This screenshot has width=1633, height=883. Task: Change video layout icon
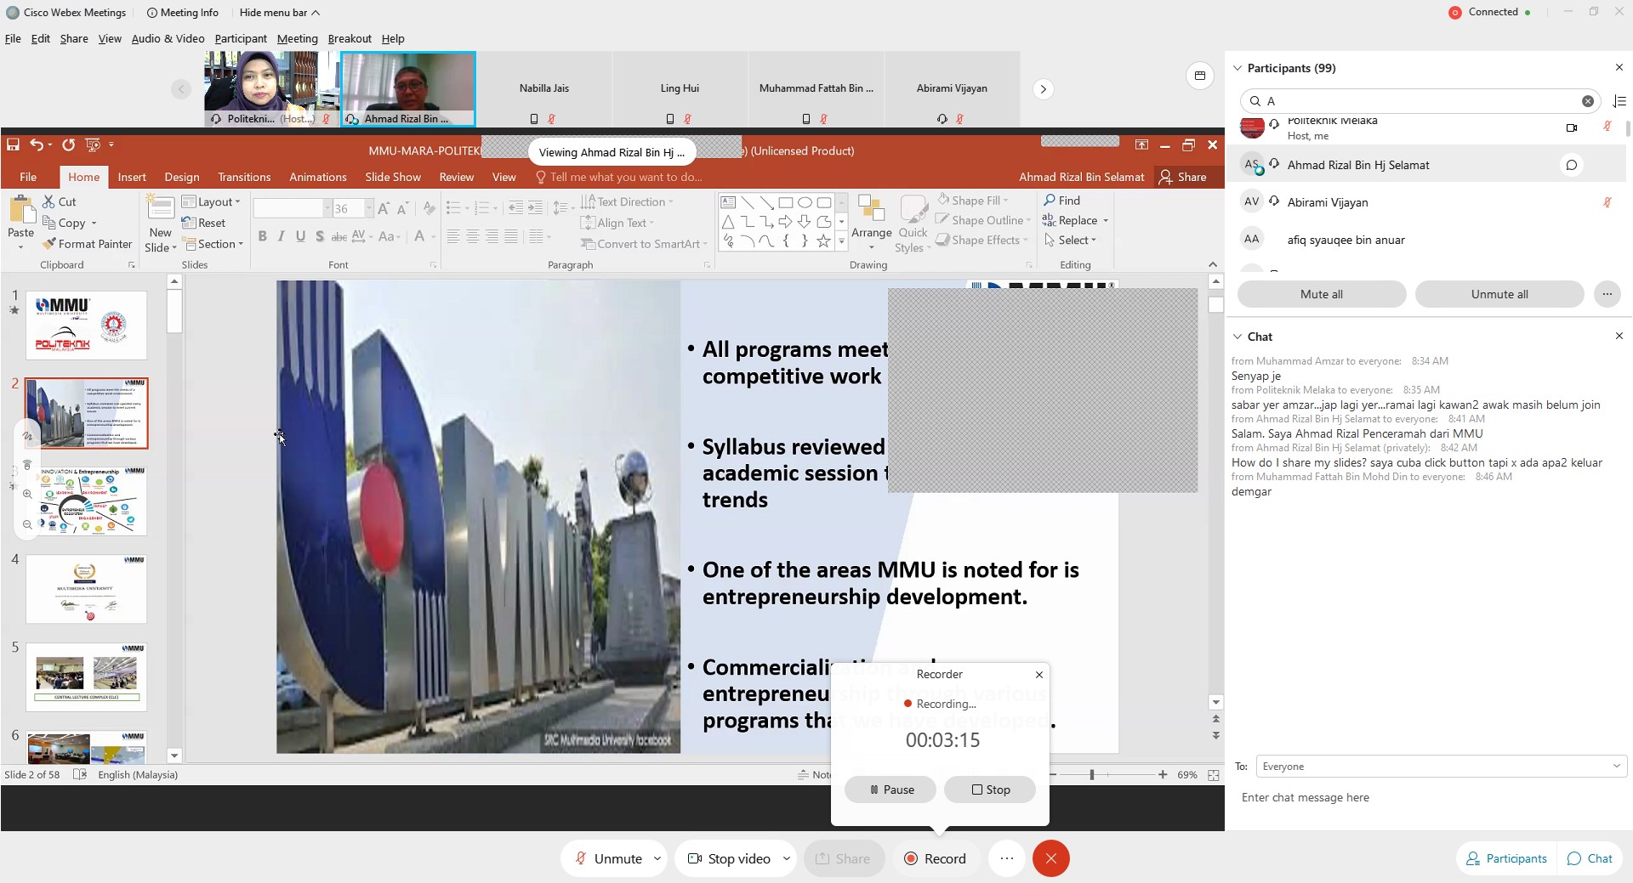point(1199,76)
